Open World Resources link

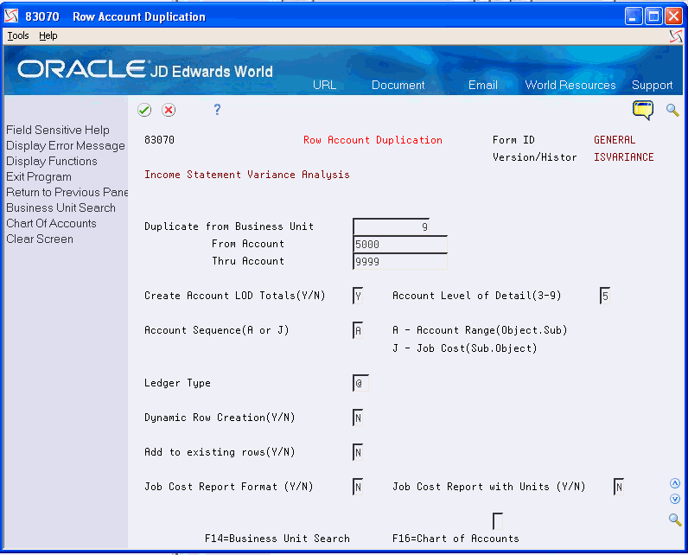pyautogui.click(x=570, y=85)
